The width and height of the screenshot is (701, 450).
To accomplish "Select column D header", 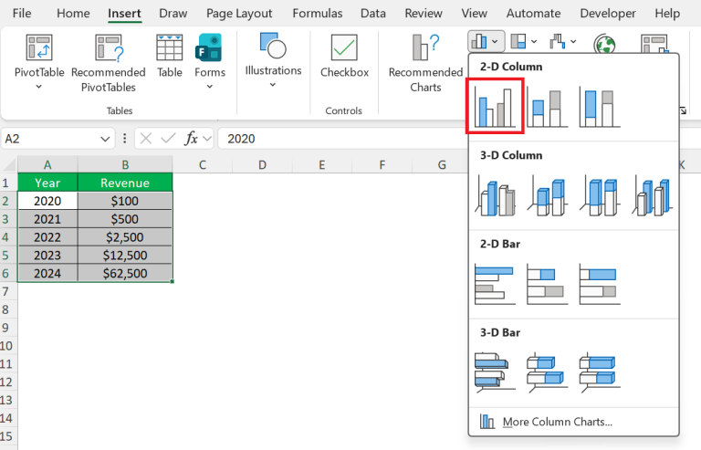I will pyautogui.click(x=262, y=165).
